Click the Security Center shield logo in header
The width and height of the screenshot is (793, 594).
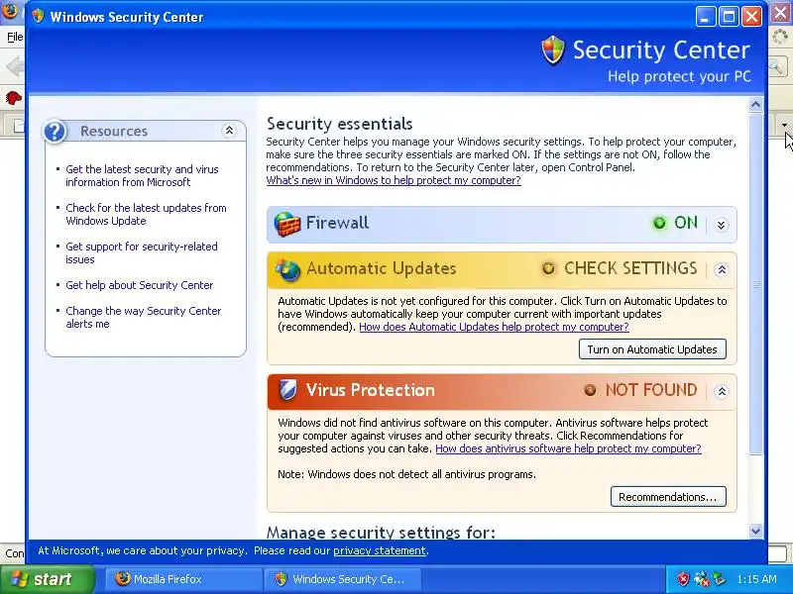[x=552, y=50]
